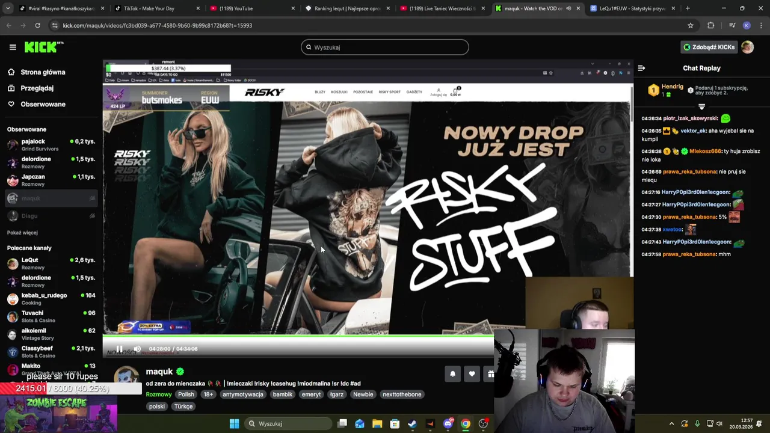Pause the VOD playback
This screenshot has height=433, width=770.
(x=119, y=349)
